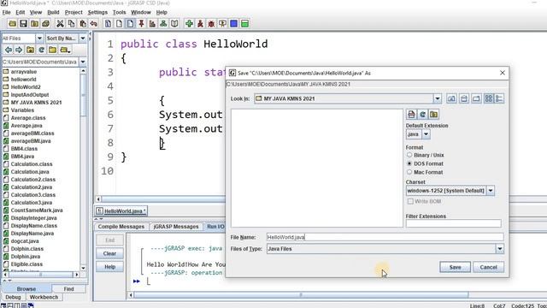Click the scissors cut icon
Image resolution: width=547 pixels, height=308 pixels.
point(60,24)
